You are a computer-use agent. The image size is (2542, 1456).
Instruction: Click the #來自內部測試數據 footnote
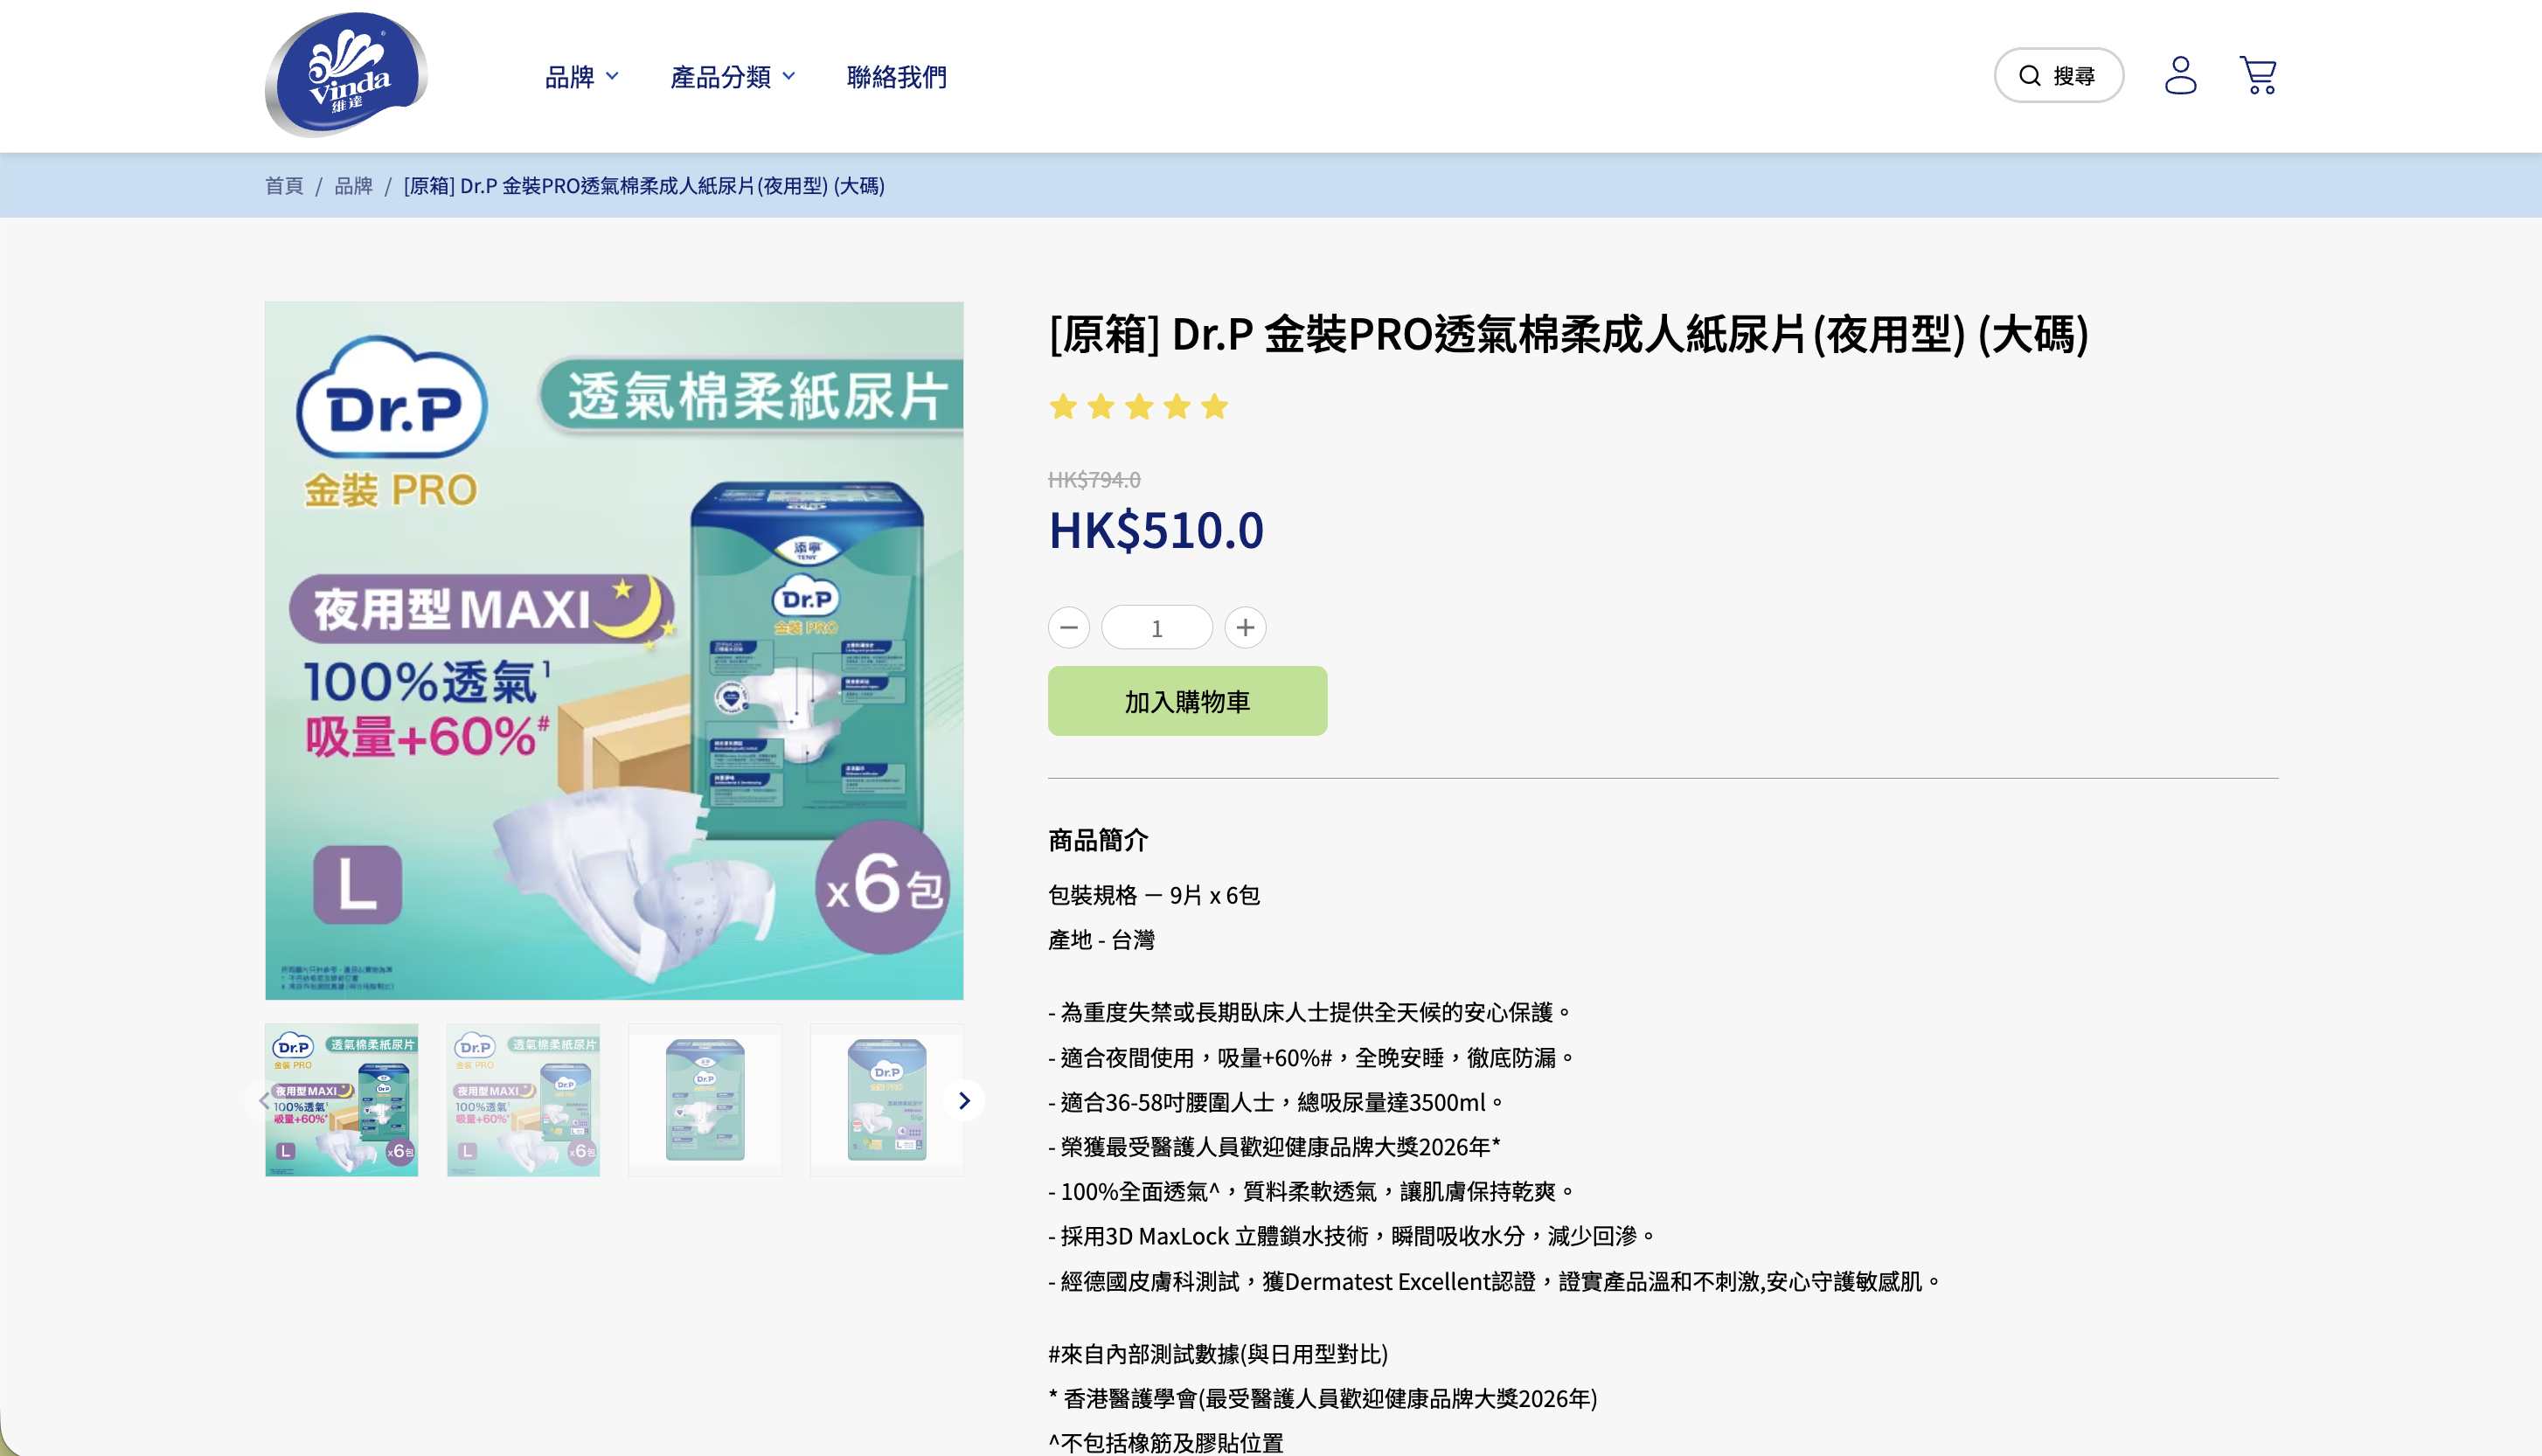click(x=1218, y=1354)
